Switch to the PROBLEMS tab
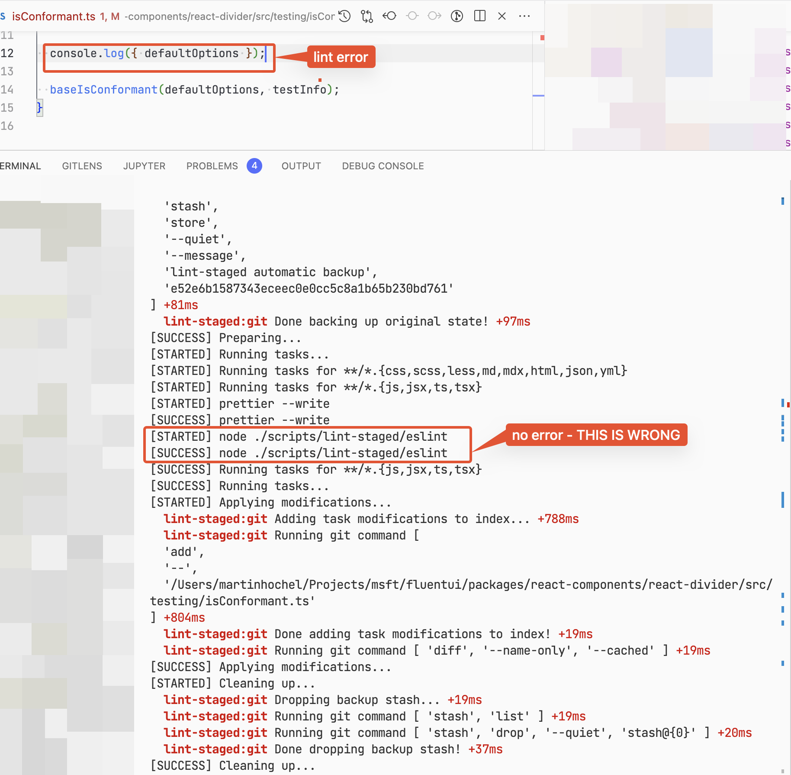The height and width of the screenshot is (775, 791). [x=212, y=166]
